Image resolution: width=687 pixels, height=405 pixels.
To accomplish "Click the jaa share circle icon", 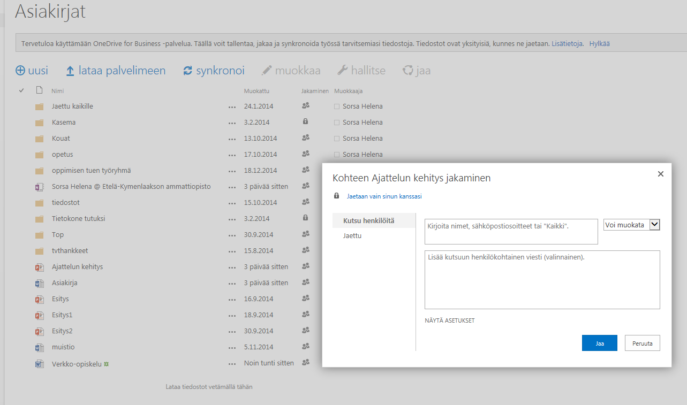I will (x=408, y=71).
